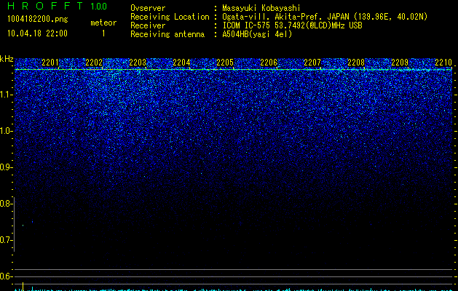The height and width of the screenshot is (291, 458).
Task: Click location text Ogata-vill. Akita-Pref. JAPAN
Action: [x=285, y=17]
